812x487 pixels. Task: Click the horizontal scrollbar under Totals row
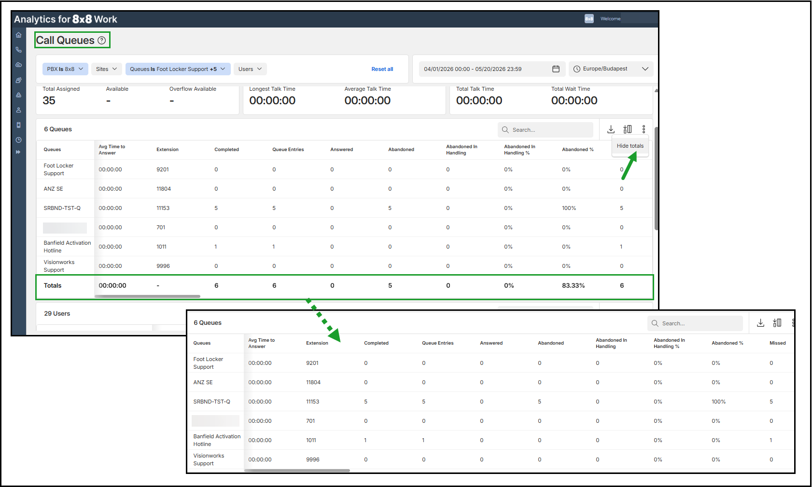point(148,296)
